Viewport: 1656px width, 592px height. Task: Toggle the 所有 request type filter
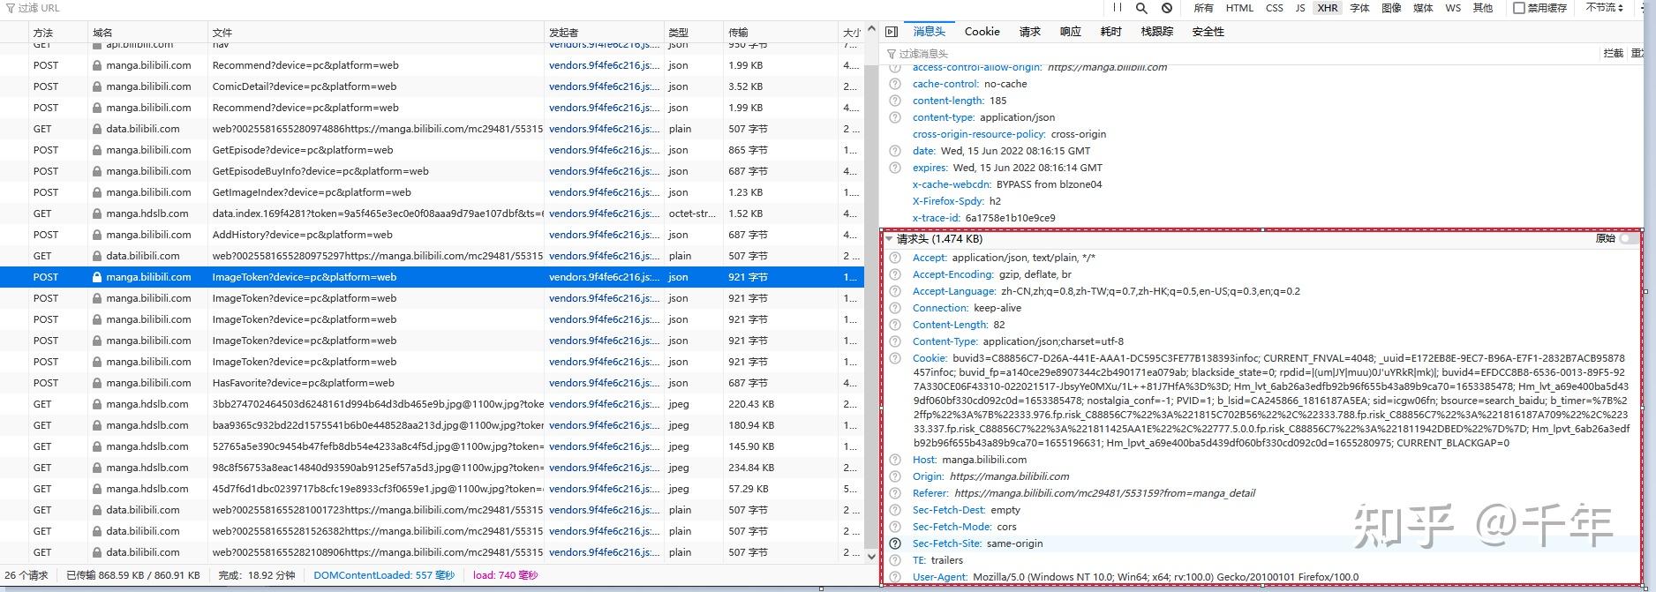pyautogui.click(x=1203, y=8)
